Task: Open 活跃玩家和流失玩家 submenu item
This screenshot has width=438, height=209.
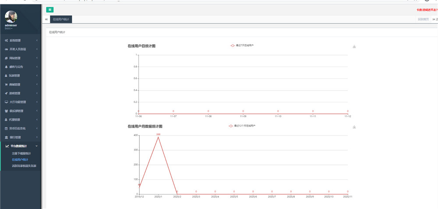Action: pos(24,166)
